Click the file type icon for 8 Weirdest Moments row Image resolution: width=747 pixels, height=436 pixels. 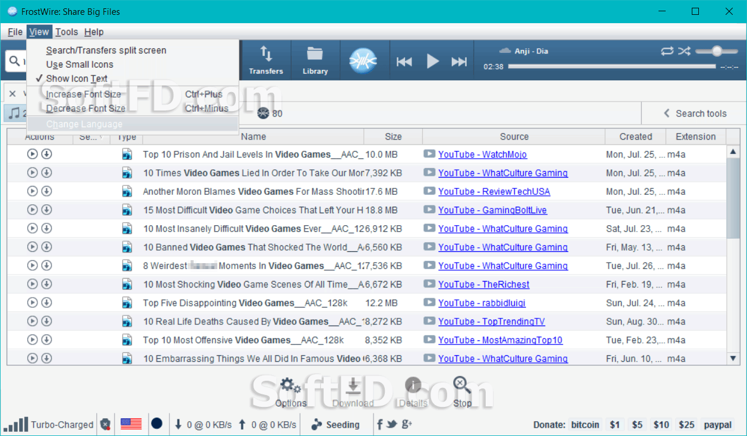[x=127, y=266]
